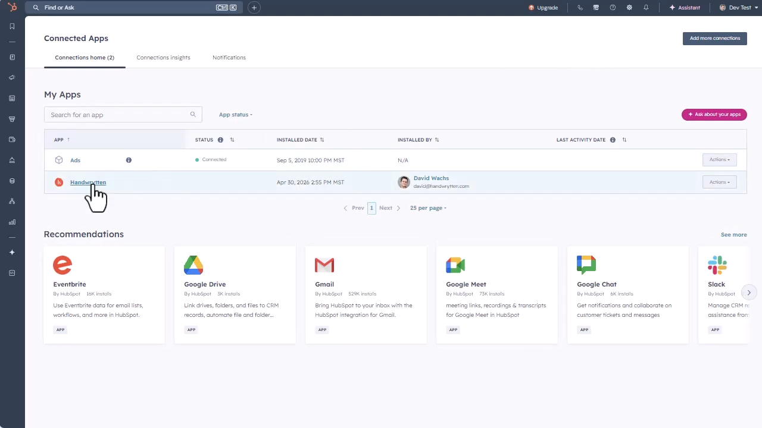The width and height of the screenshot is (762, 428).
Task: Open the Notifications bell icon in the top bar
Action: 646,8
